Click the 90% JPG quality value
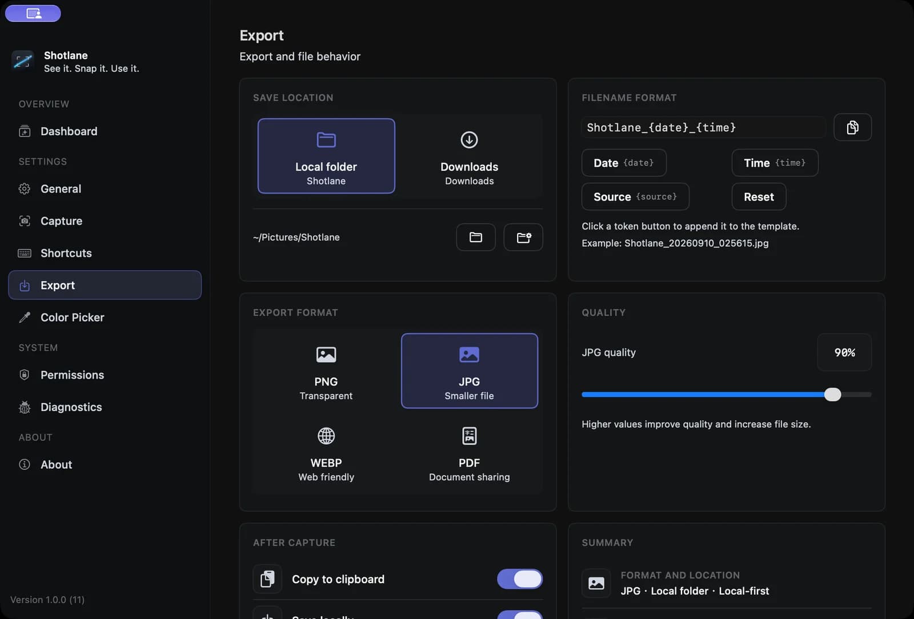Viewport: 914px width, 619px height. pos(844,352)
